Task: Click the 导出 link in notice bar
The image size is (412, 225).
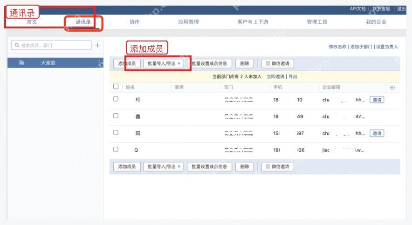Action: (x=293, y=77)
